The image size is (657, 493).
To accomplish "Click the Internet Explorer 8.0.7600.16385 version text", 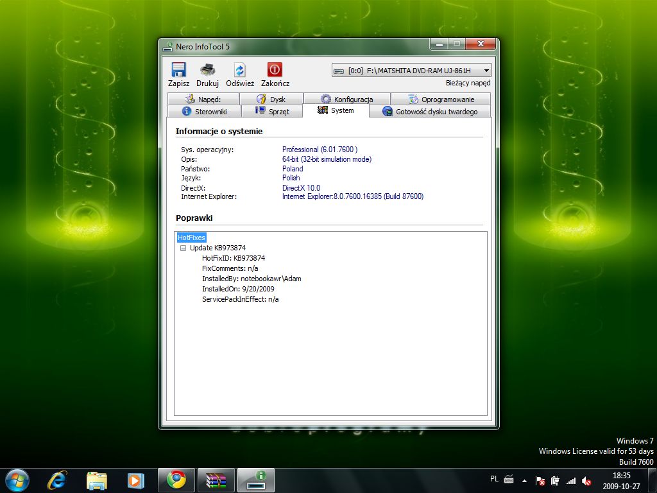I will [x=353, y=196].
